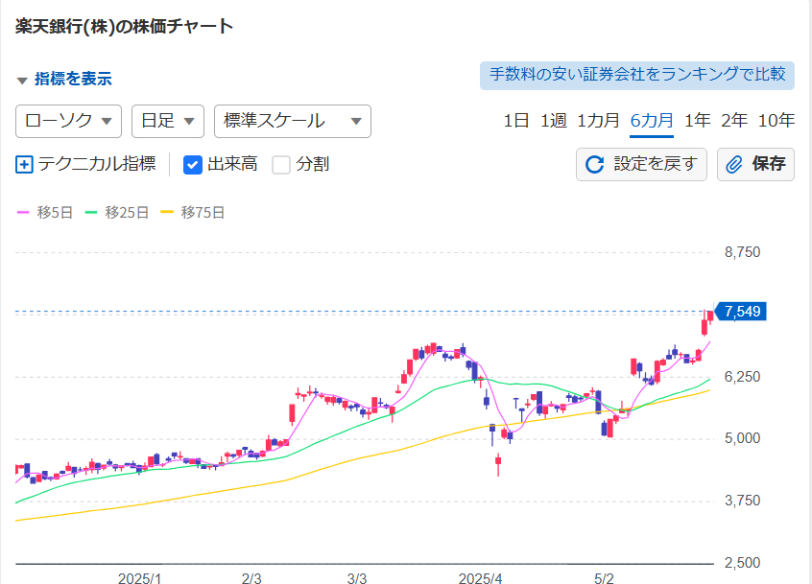Viewport: 812px width, 584px height.
Task: Click the 6,250 axis value
Action: pyautogui.click(x=742, y=377)
